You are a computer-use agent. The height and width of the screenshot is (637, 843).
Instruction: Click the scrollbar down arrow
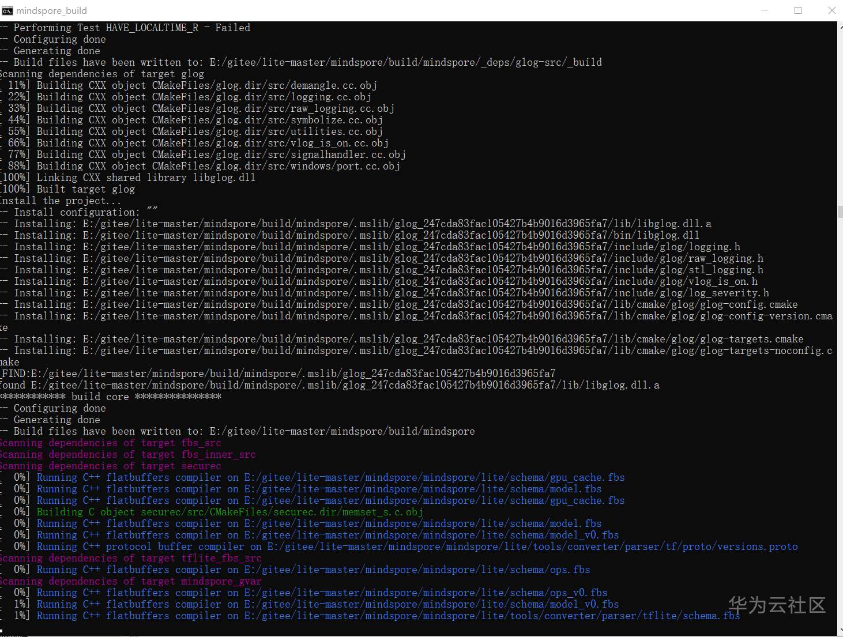point(840,630)
